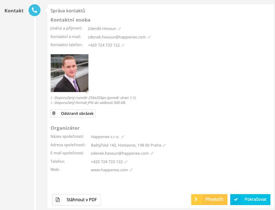Edit company e-mail pencil icon

pos(152,153)
